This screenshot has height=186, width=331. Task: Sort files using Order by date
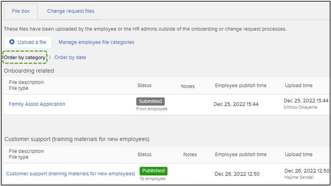[x=70, y=57]
